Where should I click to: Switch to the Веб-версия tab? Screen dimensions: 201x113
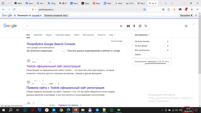pyautogui.click(x=88, y=35)
